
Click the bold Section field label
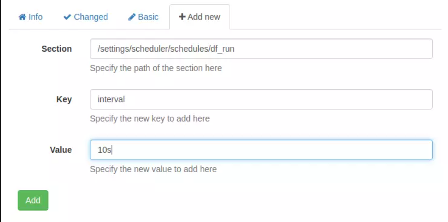point(56,49)
